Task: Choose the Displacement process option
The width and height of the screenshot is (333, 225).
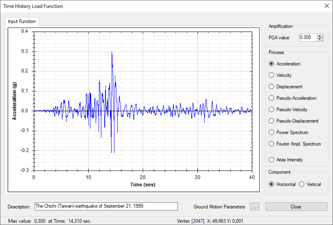Action: (286, 87)
